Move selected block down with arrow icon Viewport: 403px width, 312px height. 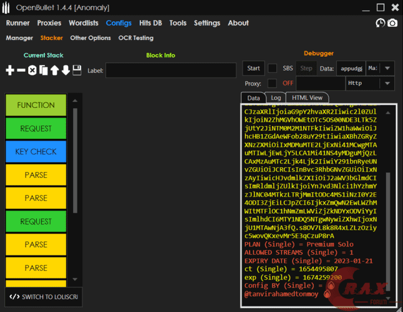[66, 71]
